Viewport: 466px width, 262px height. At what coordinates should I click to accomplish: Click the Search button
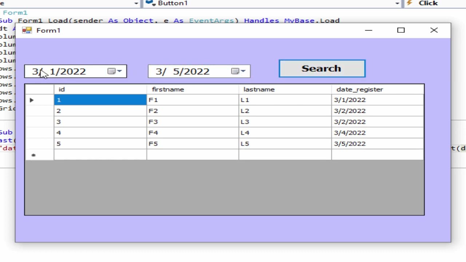[322, 69]
